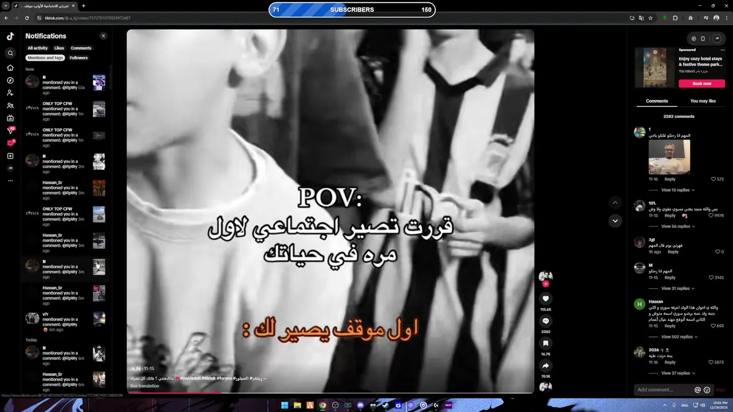Click the phone icon in top-right pill
Viewport: 733px width, 412px height.
[703, 39]
